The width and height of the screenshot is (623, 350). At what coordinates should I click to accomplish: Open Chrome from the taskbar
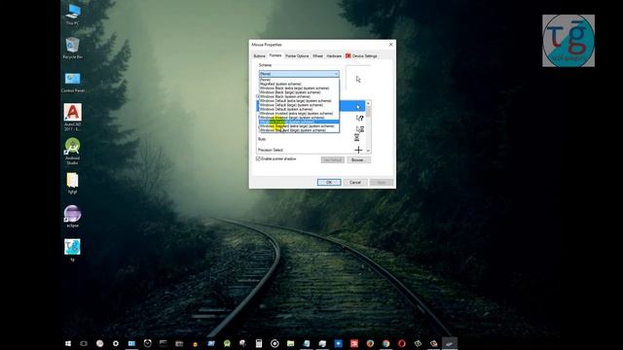[385, 343]
